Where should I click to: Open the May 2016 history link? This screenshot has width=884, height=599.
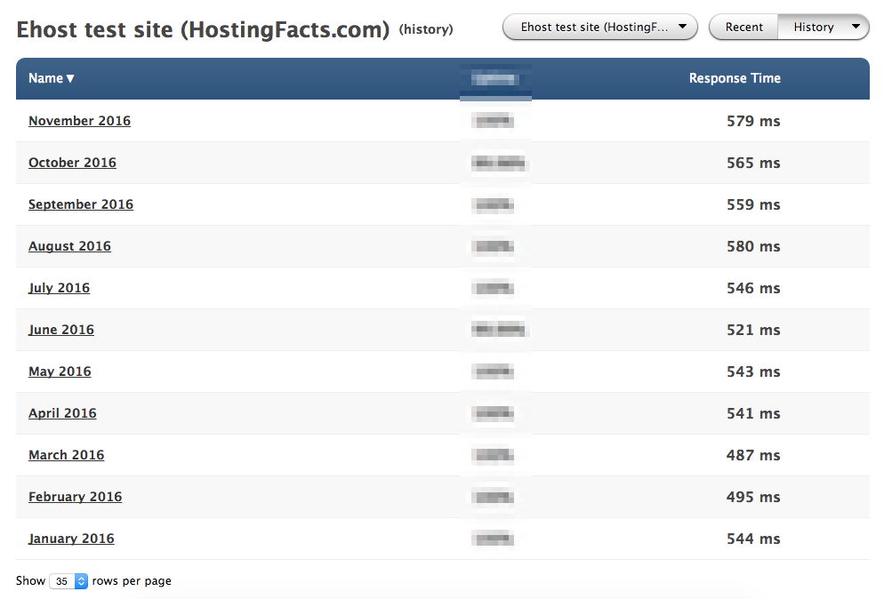pyautogui.click(x=60, y=371)
